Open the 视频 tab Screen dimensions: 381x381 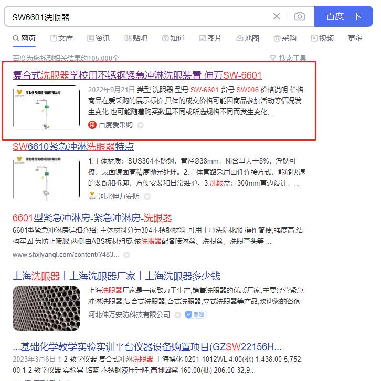[x=322, y=38]
